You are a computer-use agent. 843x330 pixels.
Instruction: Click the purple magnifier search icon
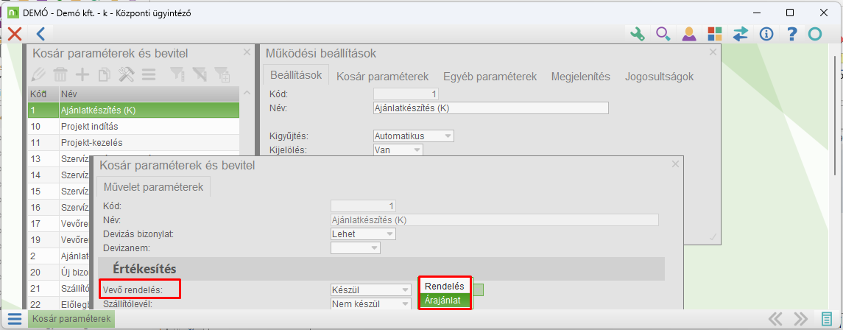(663, 35)
